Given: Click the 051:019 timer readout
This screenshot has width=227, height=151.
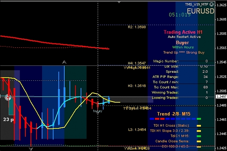Looking at the screenshot, I should pyautogui.click(x=180, y=15).
